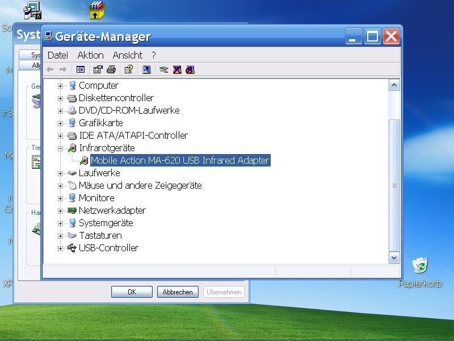The height and width of the screenshot is (341, 454).
Task: Click the Netzwerkadapter card icon
Action: 72,210
